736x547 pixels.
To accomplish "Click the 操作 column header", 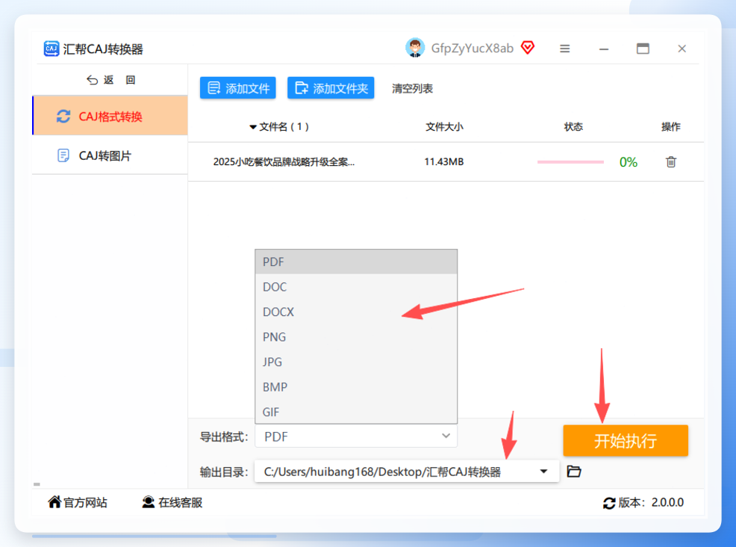I will (x=671, y=127).
